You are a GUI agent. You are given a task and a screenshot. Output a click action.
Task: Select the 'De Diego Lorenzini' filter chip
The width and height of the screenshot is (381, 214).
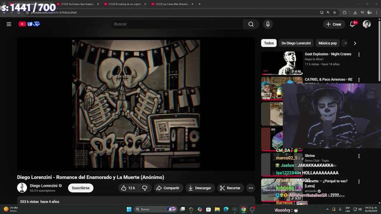click(x=296, y=43)
